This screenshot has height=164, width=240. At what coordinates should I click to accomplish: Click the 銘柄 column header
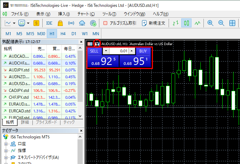[16, 49]
